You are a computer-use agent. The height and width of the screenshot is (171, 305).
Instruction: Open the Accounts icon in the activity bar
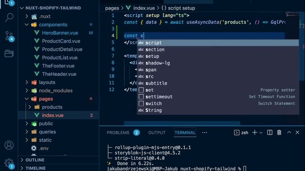point(9,145)
